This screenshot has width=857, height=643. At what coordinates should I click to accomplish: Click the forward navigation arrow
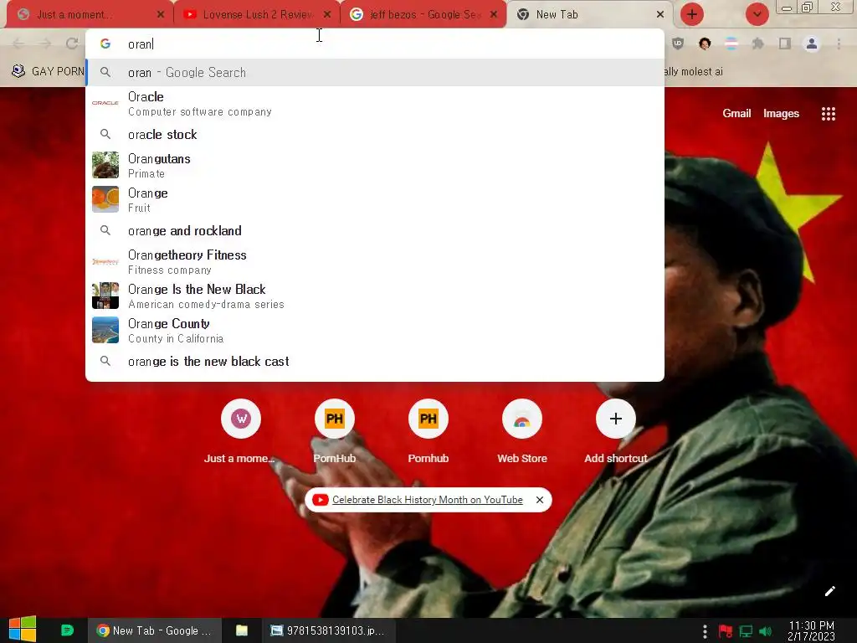click(45, 44)
